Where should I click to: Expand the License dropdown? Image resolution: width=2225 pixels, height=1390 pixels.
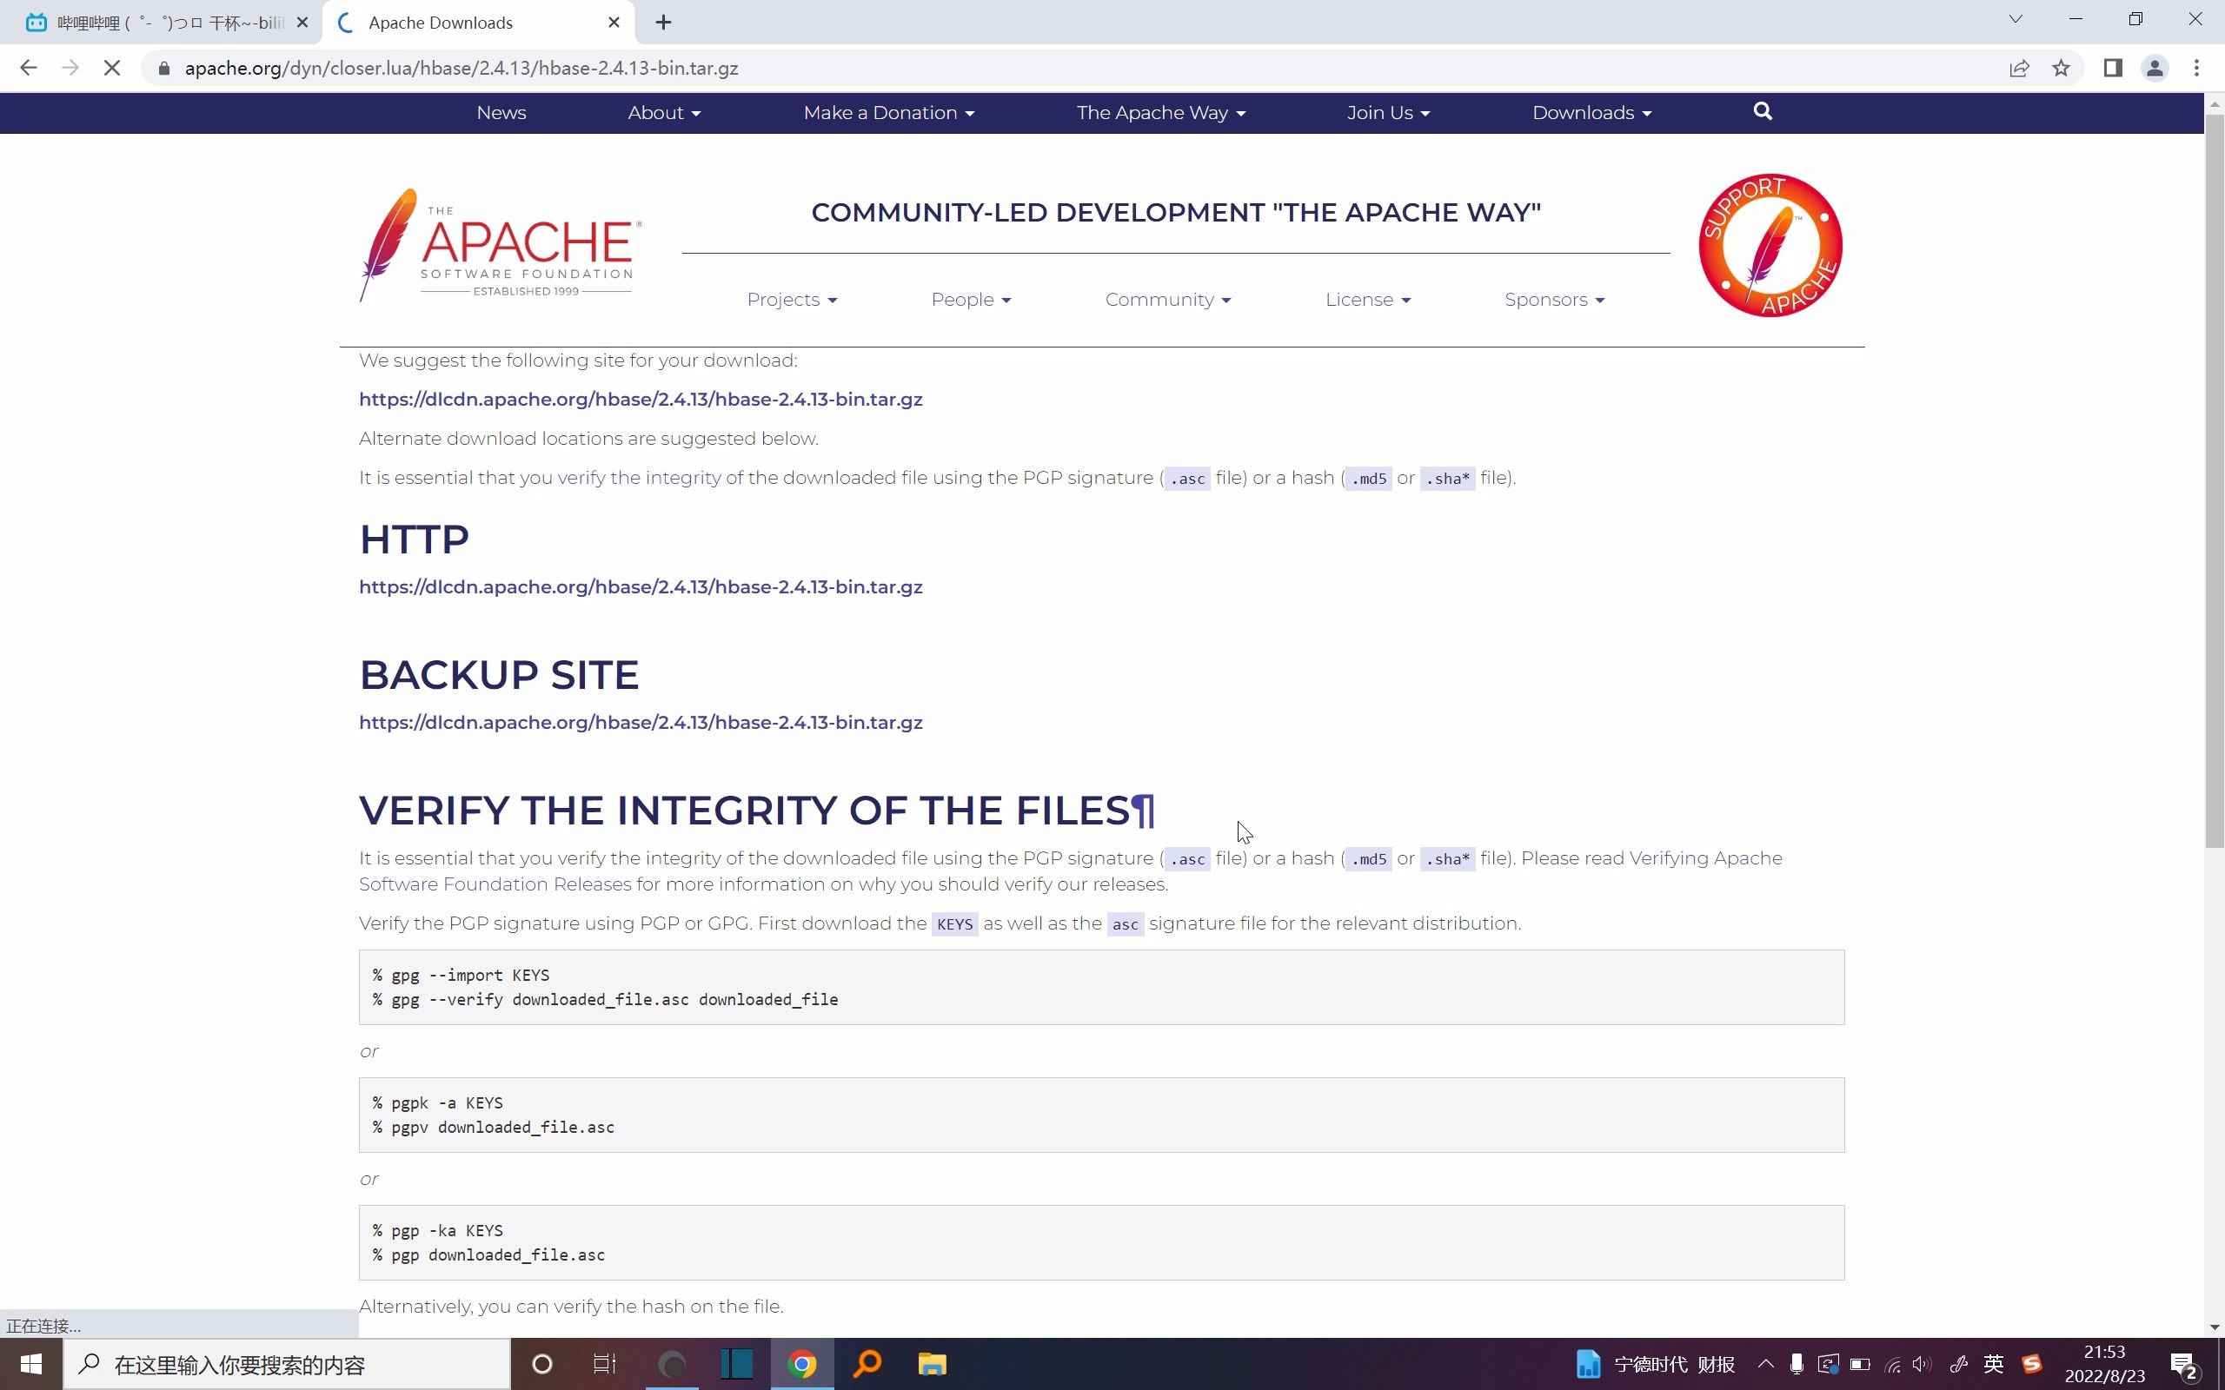(1367, 300)
